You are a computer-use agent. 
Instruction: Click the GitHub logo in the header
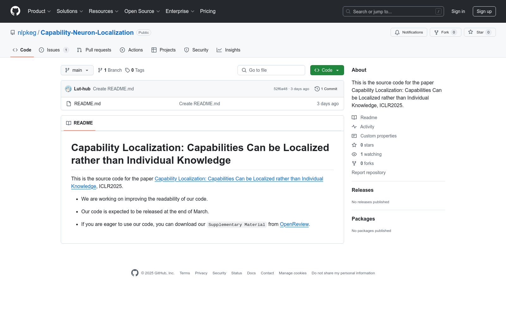tap(15, 11)
